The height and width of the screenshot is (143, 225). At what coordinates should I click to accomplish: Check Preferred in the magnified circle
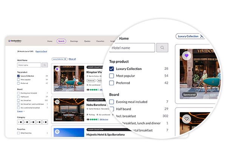[111, 83]
